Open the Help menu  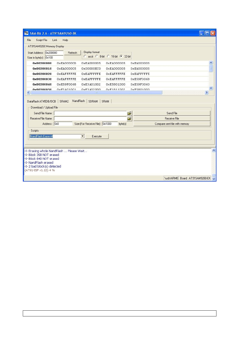pyautogui.click(x=65, y=40)
